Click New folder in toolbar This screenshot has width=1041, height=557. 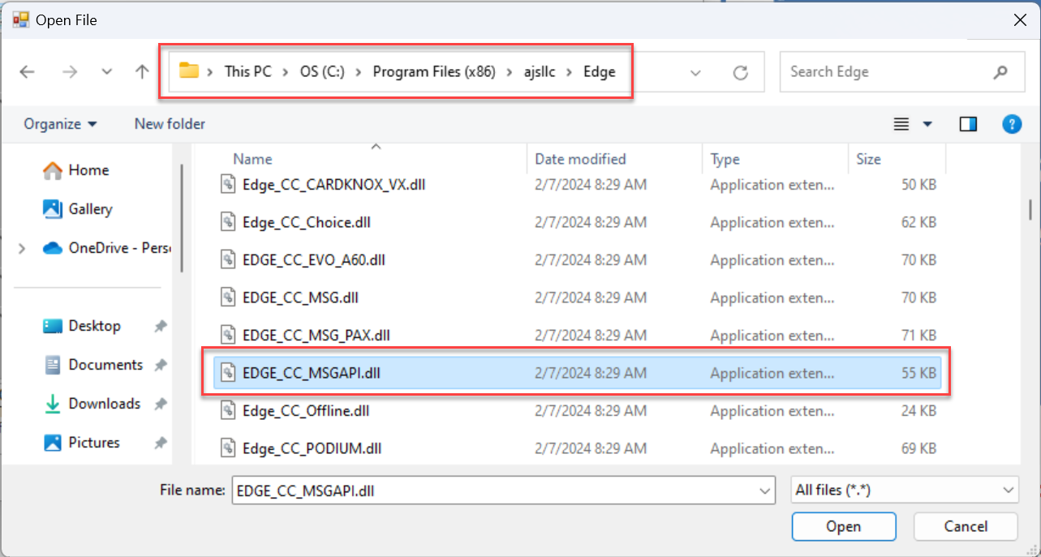[170, 124]
